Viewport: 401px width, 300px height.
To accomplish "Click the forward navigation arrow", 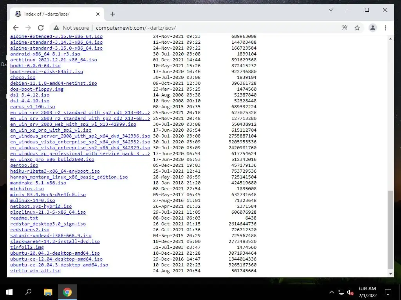I will click(x=28, y=28).
